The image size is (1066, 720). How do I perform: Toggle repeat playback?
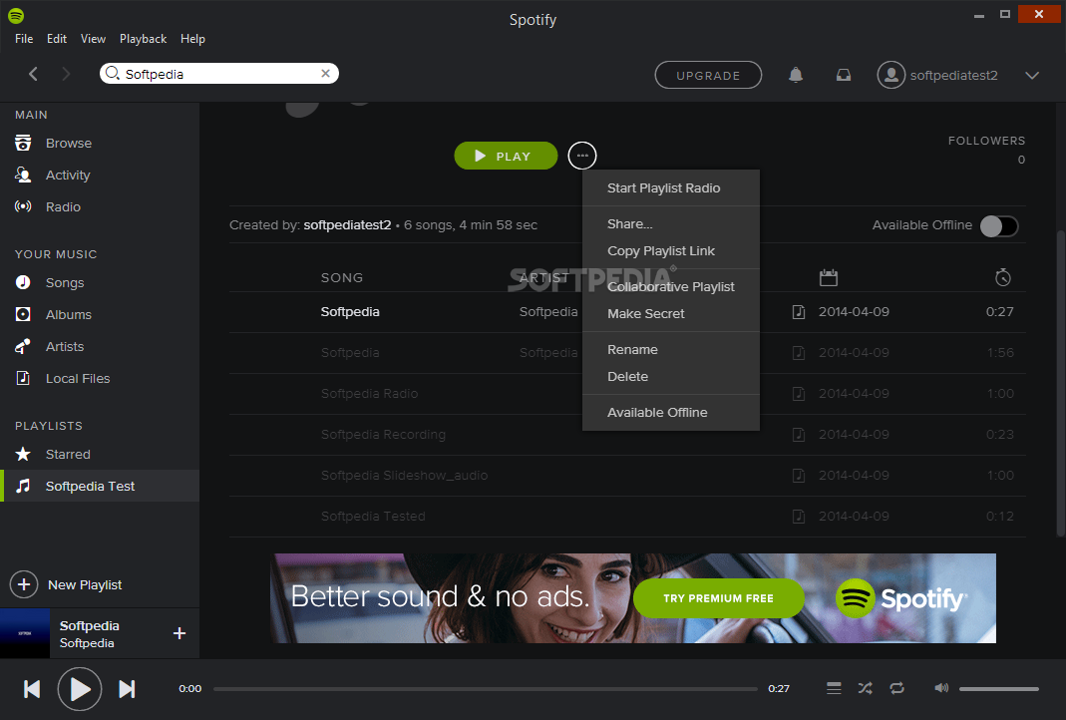click(896, 688)
